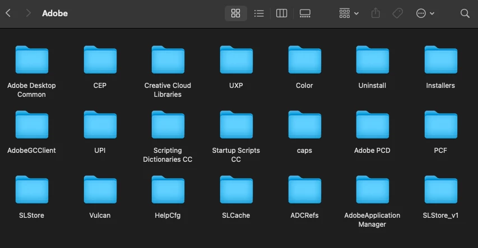
Task: Go back using the left chevron
Action: click(8, 13)
